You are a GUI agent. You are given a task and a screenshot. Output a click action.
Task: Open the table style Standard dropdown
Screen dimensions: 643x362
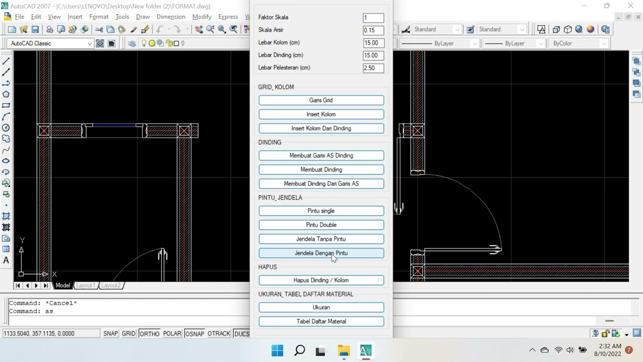click(522, 30)
